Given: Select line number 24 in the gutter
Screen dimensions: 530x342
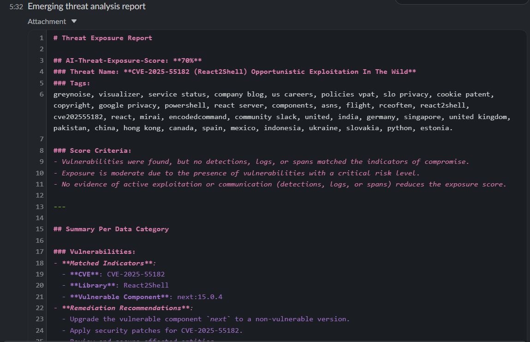Looking at the screenshot, I should [40, 330].
